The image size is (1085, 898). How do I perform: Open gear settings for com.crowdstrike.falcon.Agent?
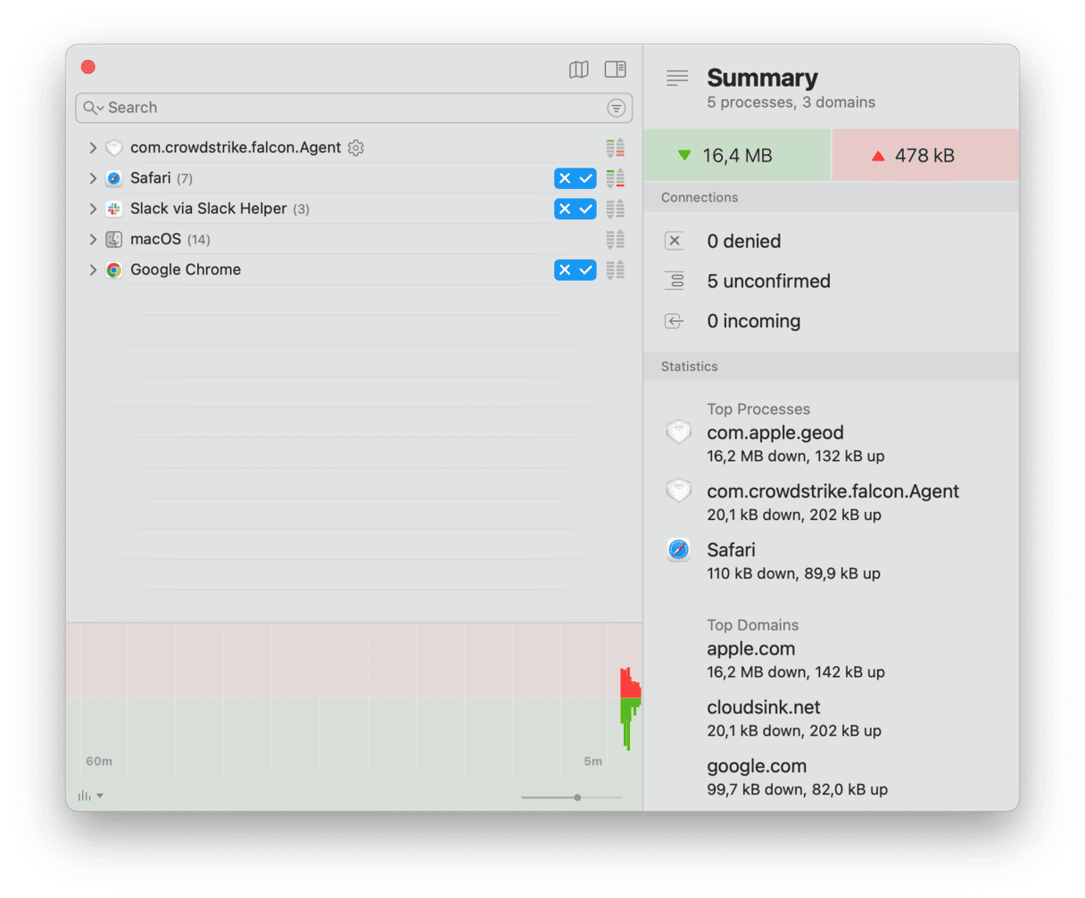pos(356,148)
